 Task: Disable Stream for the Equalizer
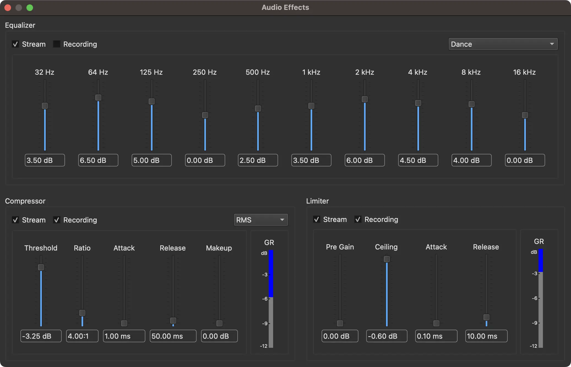click(x=16, y=44)
